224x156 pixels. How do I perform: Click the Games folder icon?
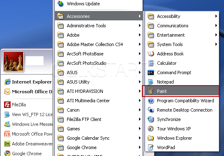(x=61, y=129)
